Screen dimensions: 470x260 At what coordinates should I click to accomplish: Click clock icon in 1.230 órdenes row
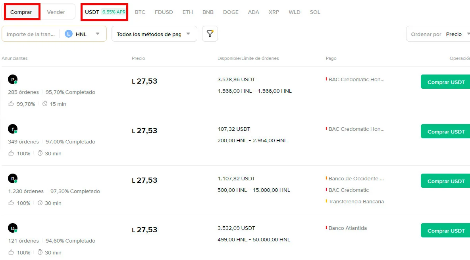coord(40,203)
